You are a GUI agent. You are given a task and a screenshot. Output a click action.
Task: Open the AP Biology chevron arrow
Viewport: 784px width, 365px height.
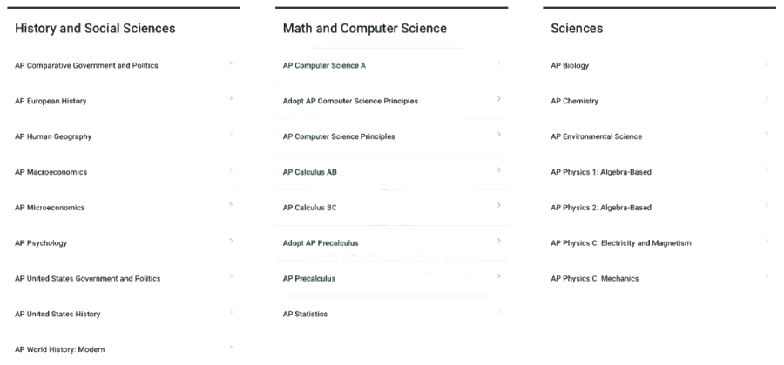[767, 63]
